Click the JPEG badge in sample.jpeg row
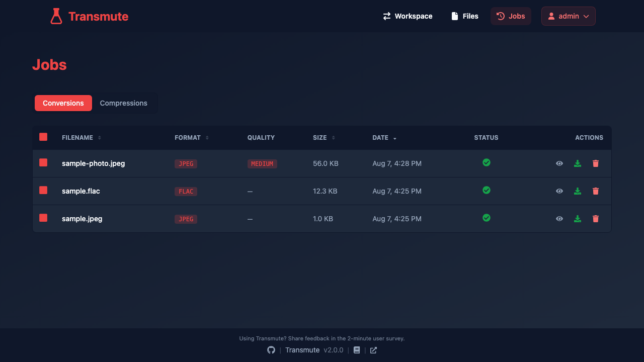Screen dimensions: 644x362 [186, 219]
